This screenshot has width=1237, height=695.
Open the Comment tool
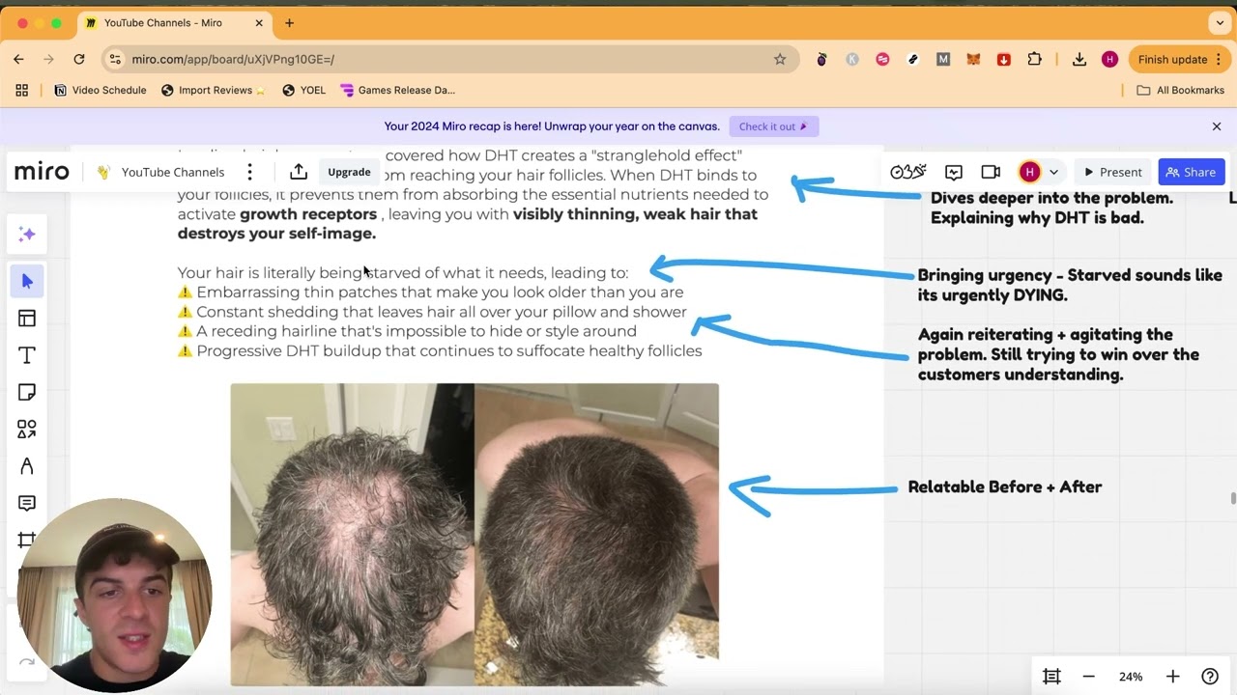(x=27, y=503)
